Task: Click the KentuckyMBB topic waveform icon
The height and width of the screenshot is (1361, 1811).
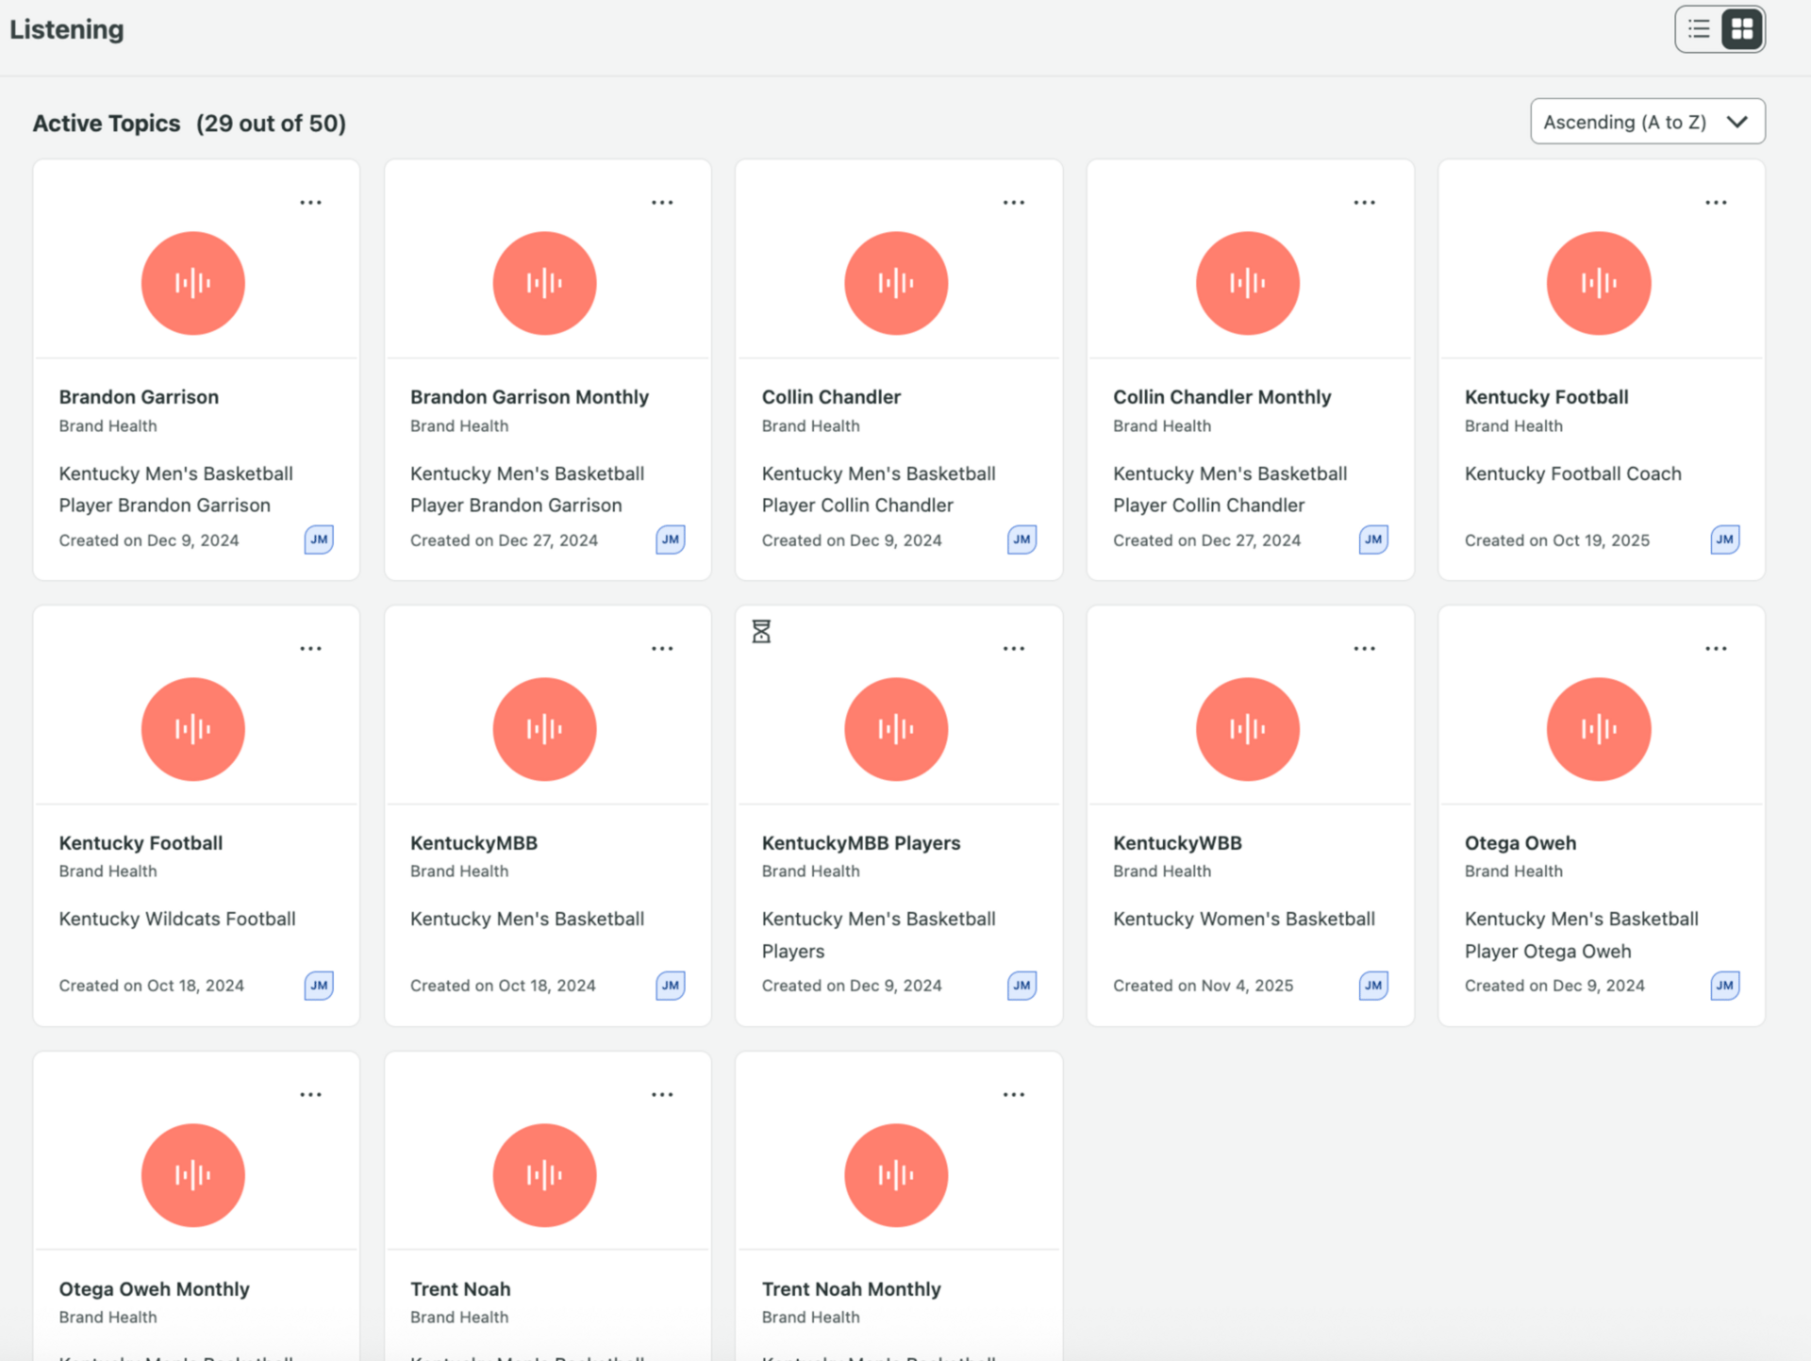Action: pos(544,729)
